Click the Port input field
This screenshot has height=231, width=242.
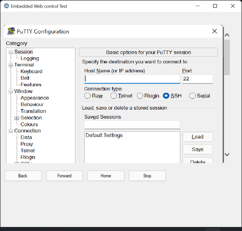(197, 79)
